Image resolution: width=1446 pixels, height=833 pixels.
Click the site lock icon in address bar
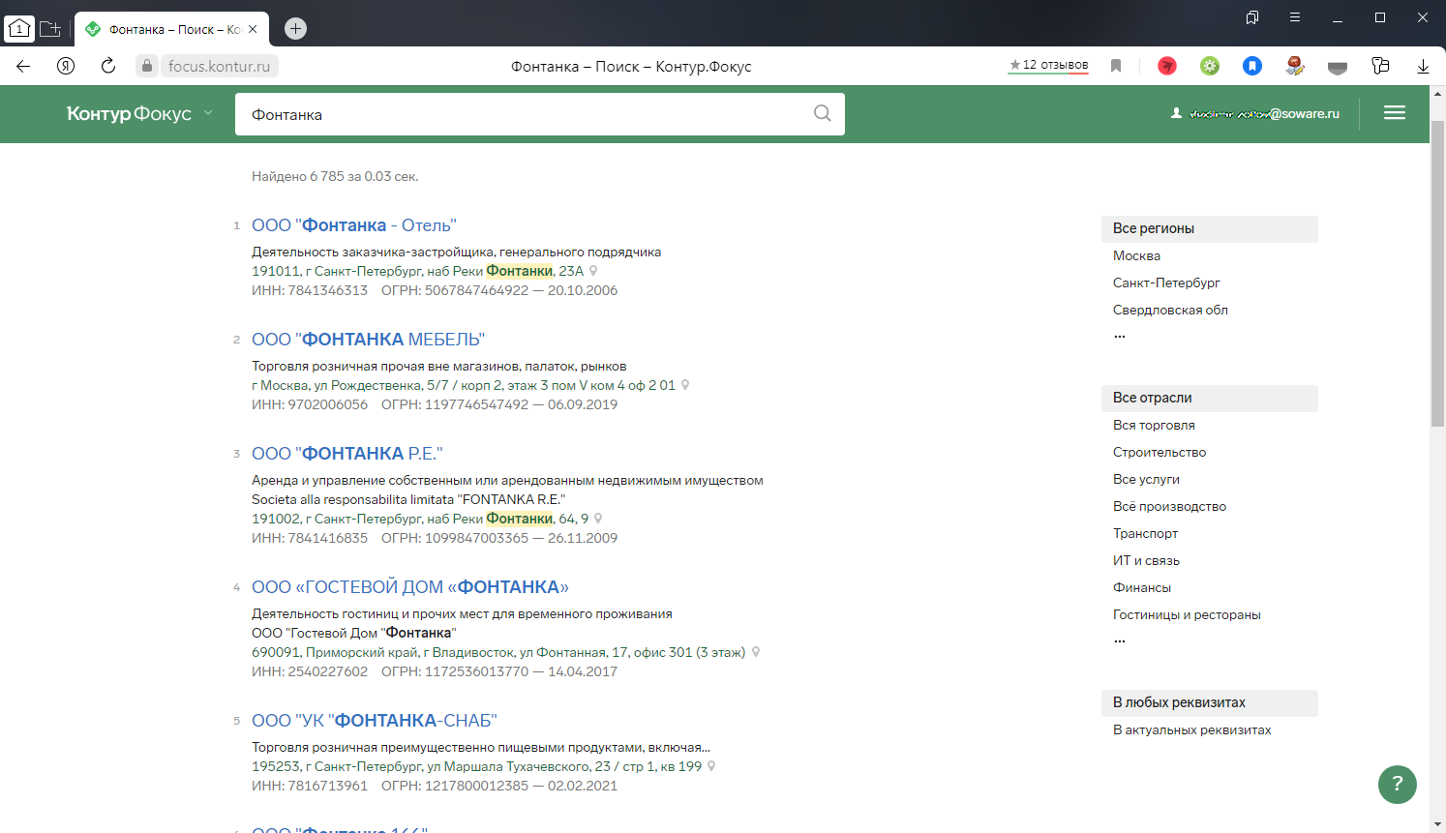point(147,66)
